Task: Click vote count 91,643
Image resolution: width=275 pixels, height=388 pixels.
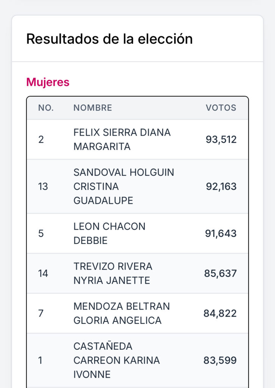Action: coord(220,233)
